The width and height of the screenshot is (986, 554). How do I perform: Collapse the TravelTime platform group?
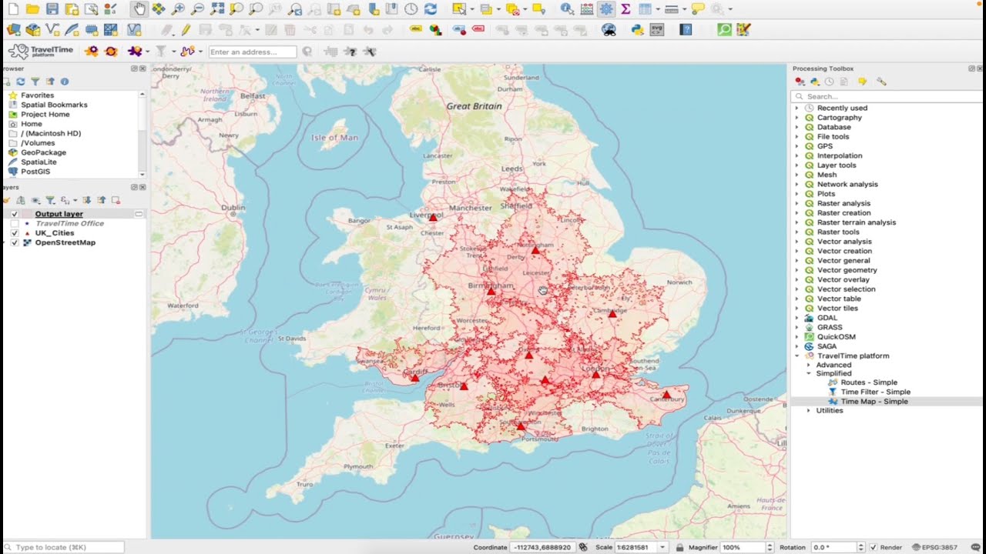(797, 356)
